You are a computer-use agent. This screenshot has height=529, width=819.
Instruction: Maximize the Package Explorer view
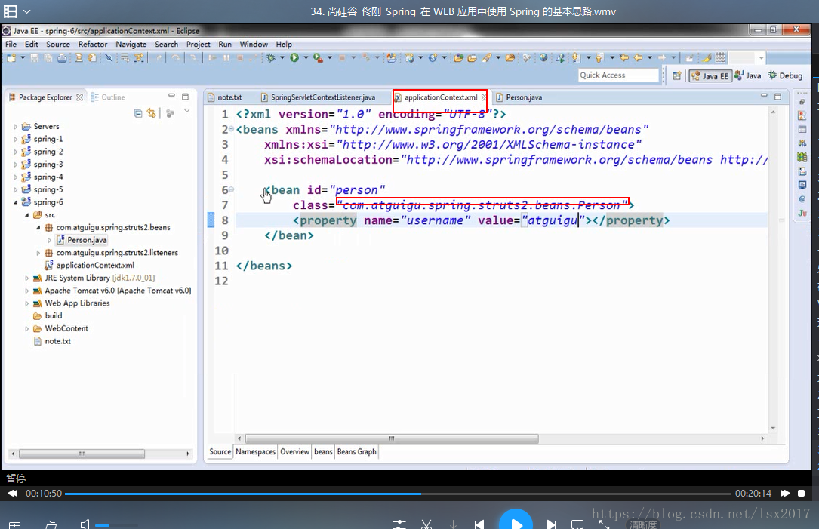click(185, 97)
